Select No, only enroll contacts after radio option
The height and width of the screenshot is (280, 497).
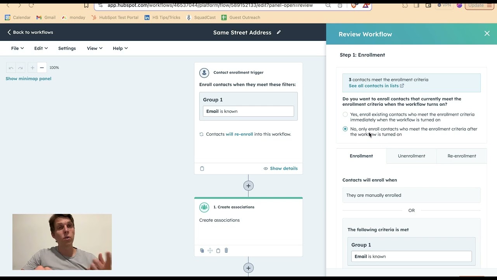click(x=345, y=129)
